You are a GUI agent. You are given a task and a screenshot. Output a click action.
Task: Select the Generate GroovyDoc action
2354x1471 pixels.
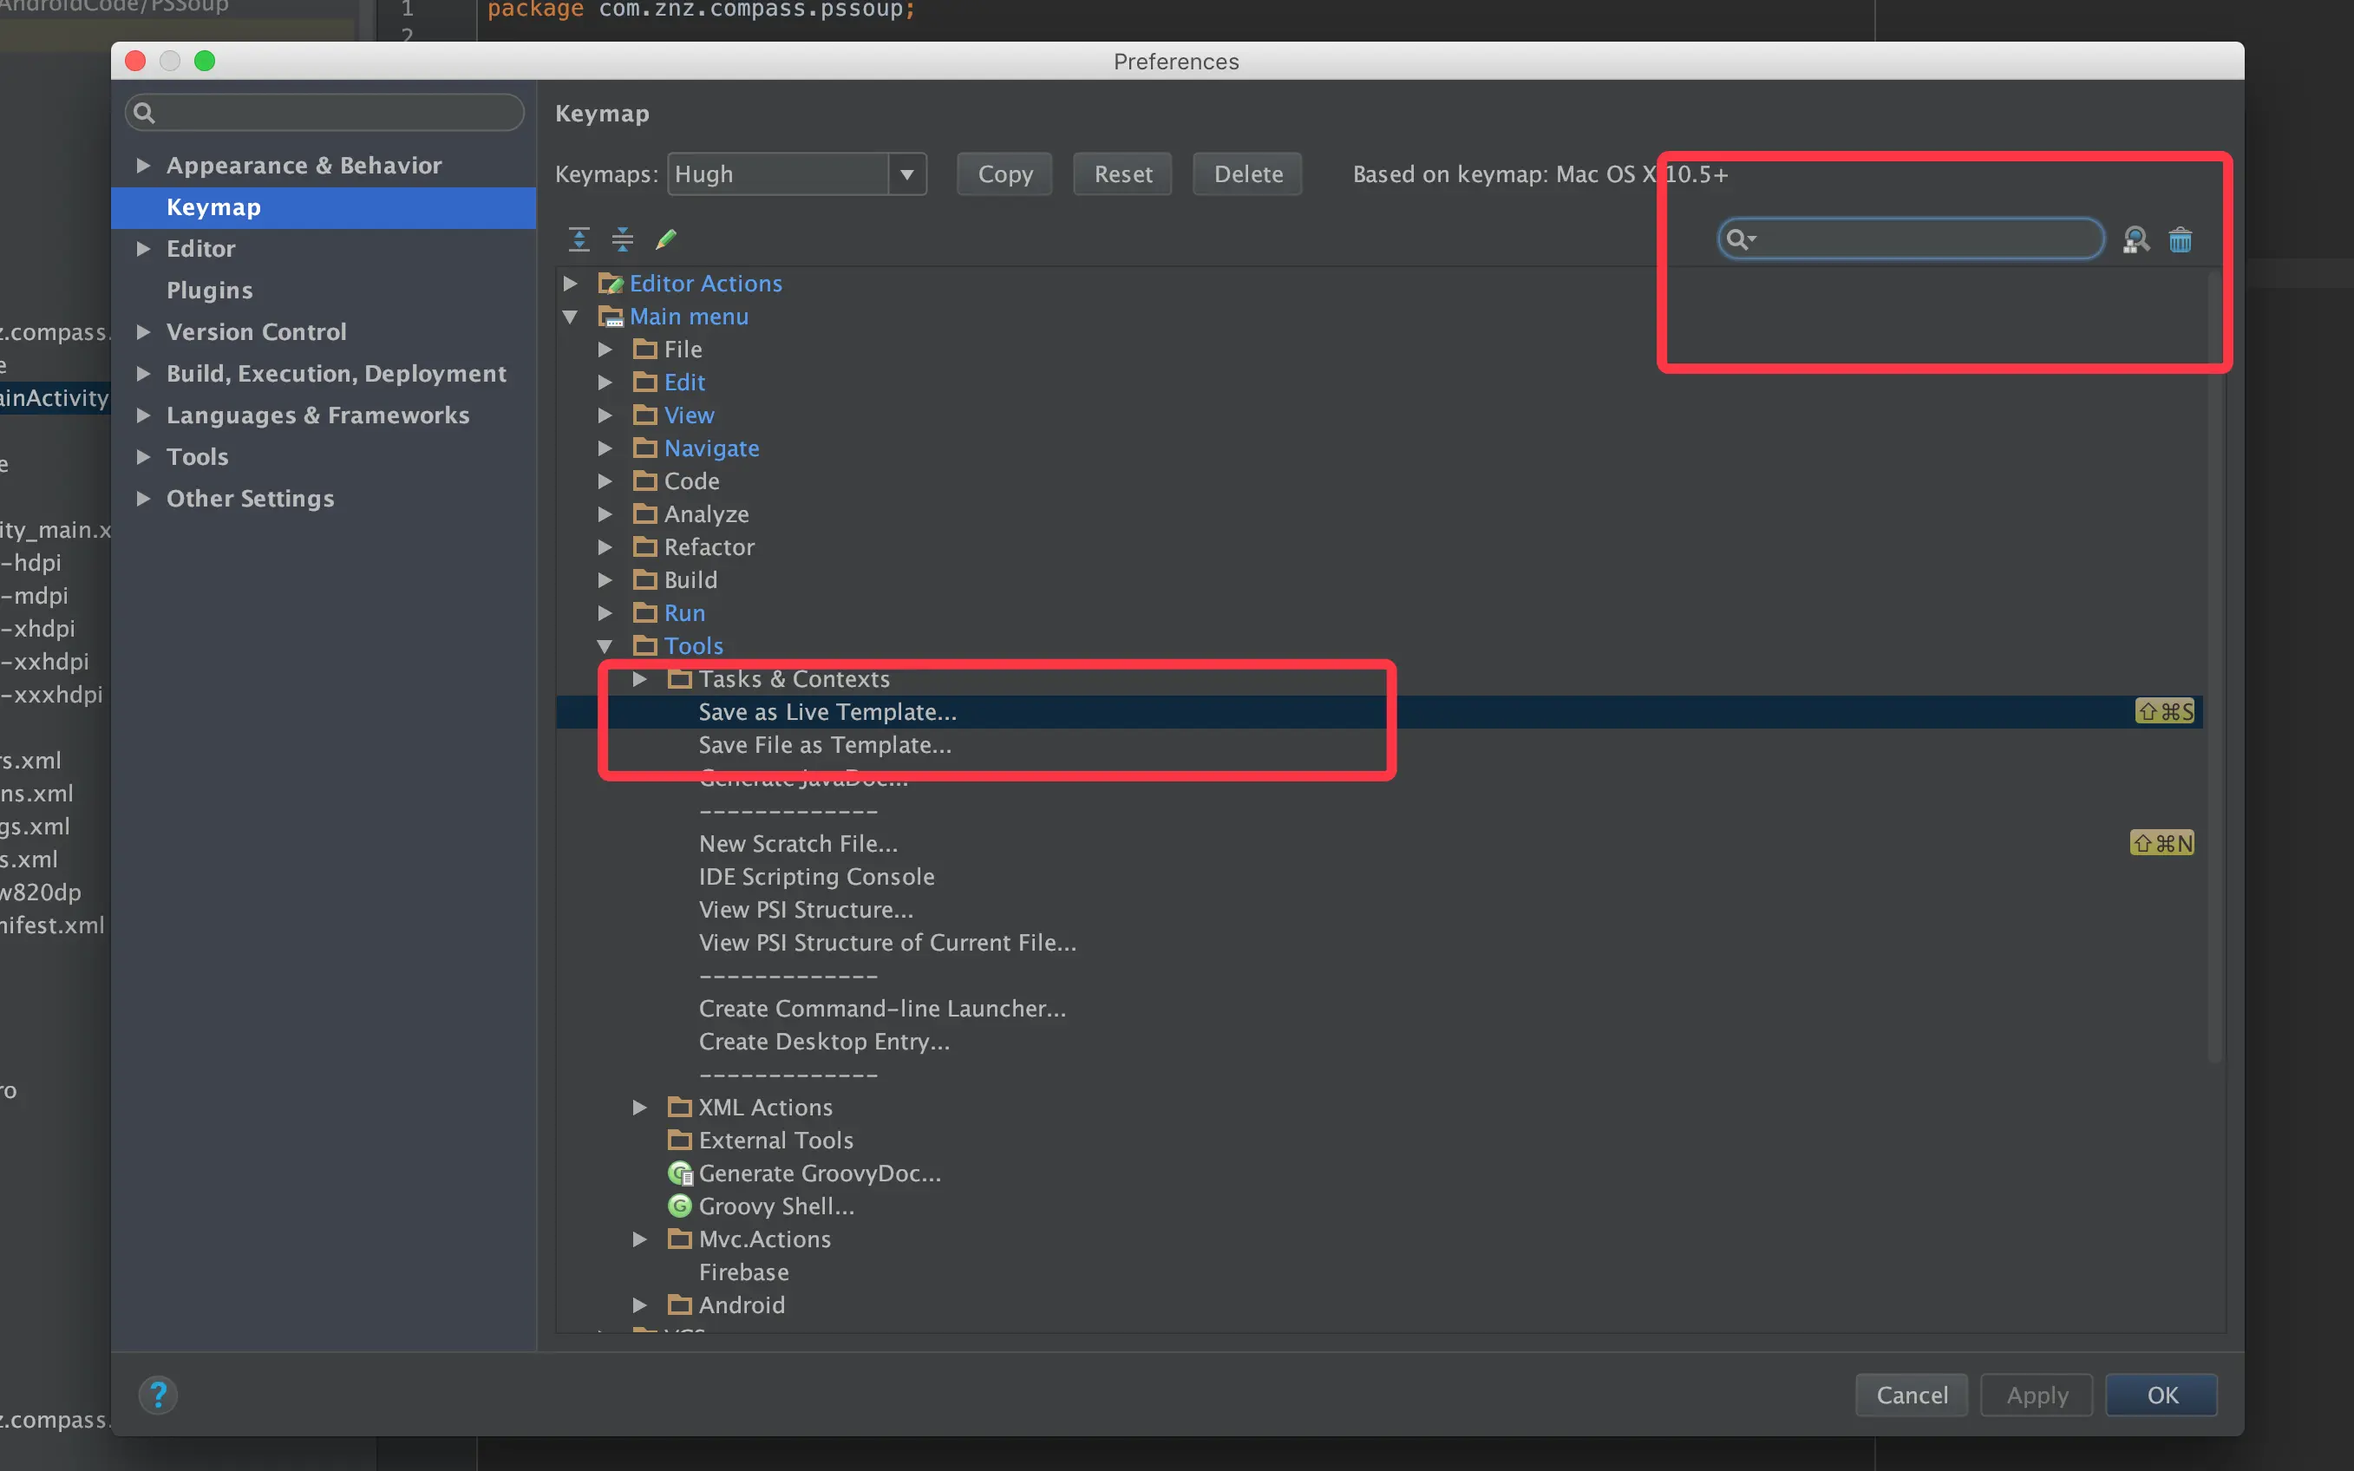pyautogui.click(x=819, y=1174)
